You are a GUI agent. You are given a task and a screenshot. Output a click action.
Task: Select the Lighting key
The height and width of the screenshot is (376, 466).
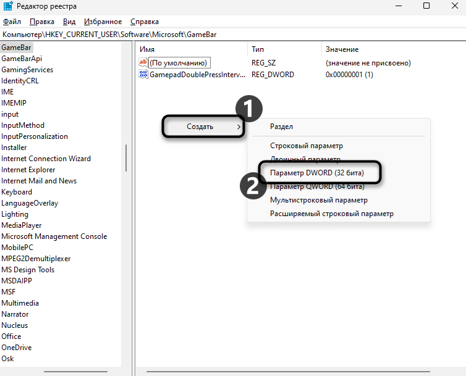click(x=15, y=214)
